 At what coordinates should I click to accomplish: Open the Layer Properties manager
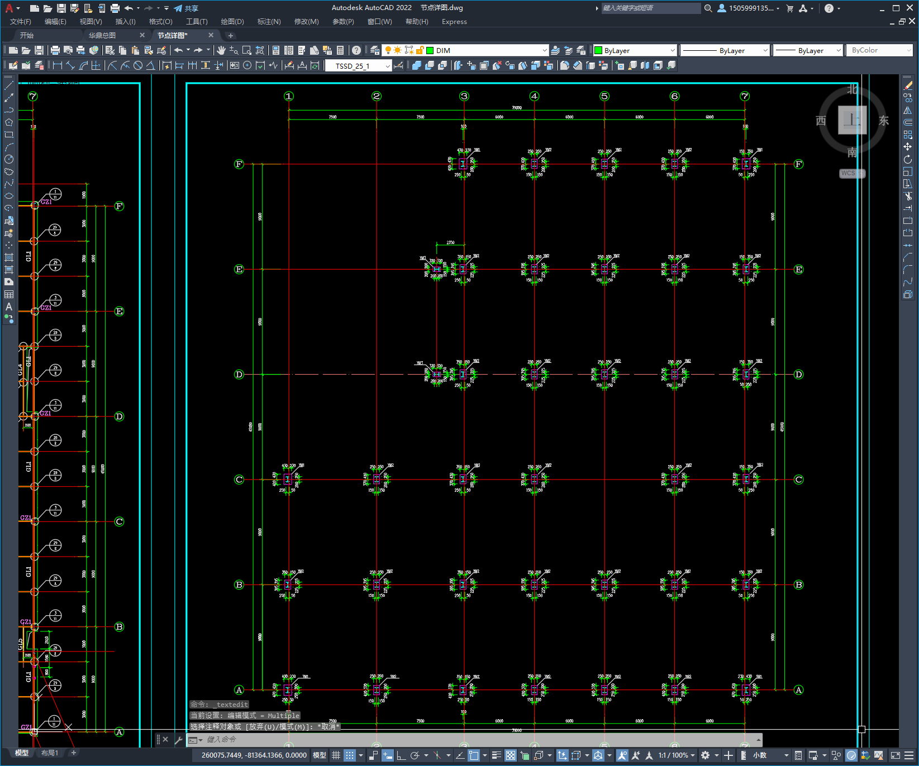click(375, 50)
